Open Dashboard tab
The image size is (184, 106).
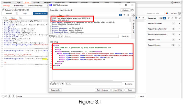(x=7, y=3)
